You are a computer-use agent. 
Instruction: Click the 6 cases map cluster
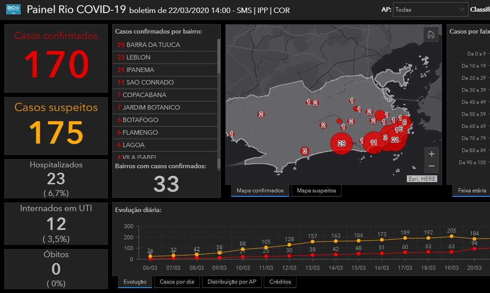(x=404, y=122)
